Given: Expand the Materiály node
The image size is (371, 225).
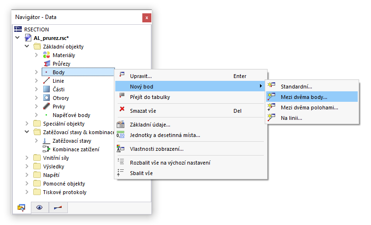Looking at the screenshot, I should [x=36, y=55].
